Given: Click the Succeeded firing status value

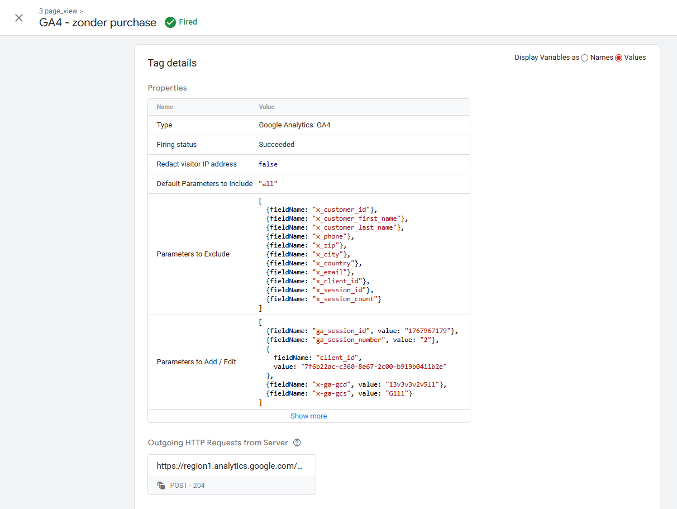Looking at the screenshot, I should [276, 145].
